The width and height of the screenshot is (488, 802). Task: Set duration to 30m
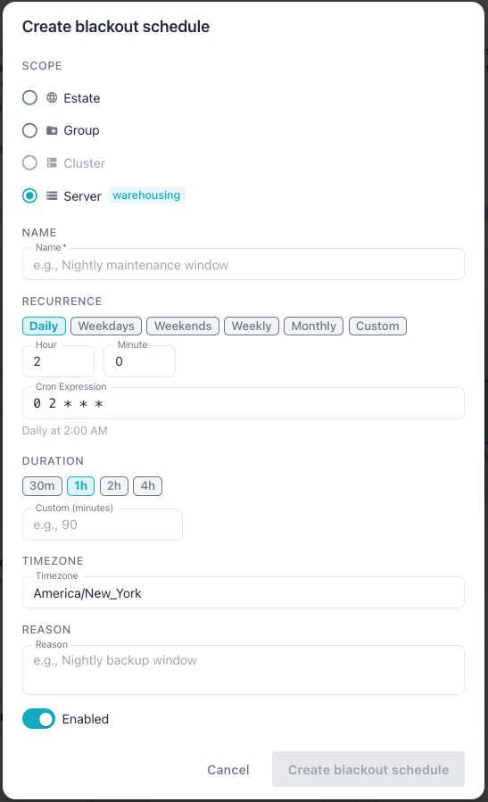click(42, 486)
